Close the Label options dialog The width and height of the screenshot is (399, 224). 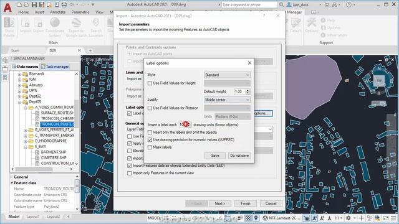point(249,63)
